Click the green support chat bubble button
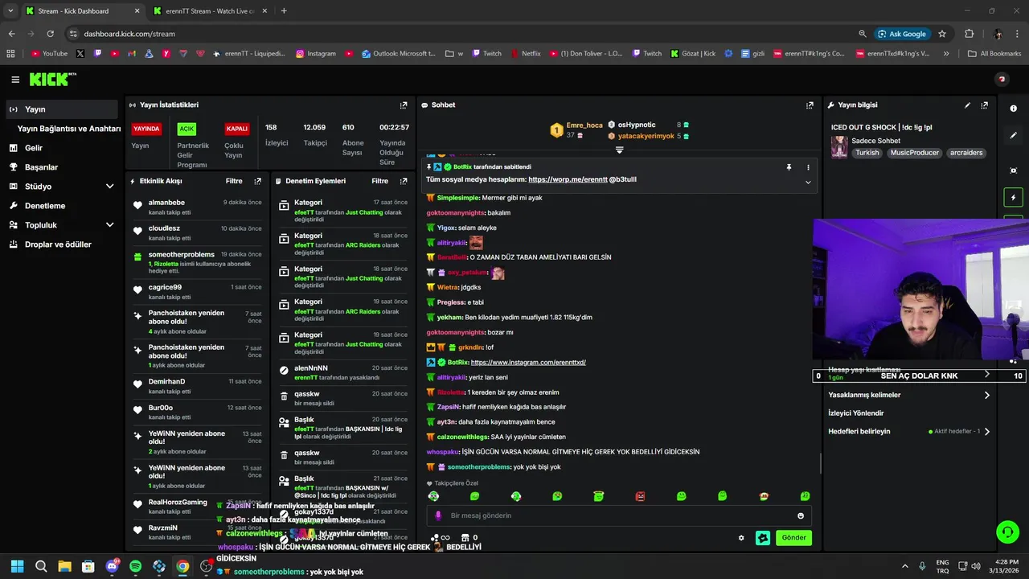The image size is (1029, 579). point(1007,532)
